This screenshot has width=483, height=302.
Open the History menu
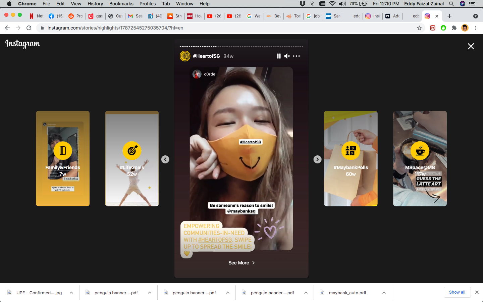tap(95, 4)
